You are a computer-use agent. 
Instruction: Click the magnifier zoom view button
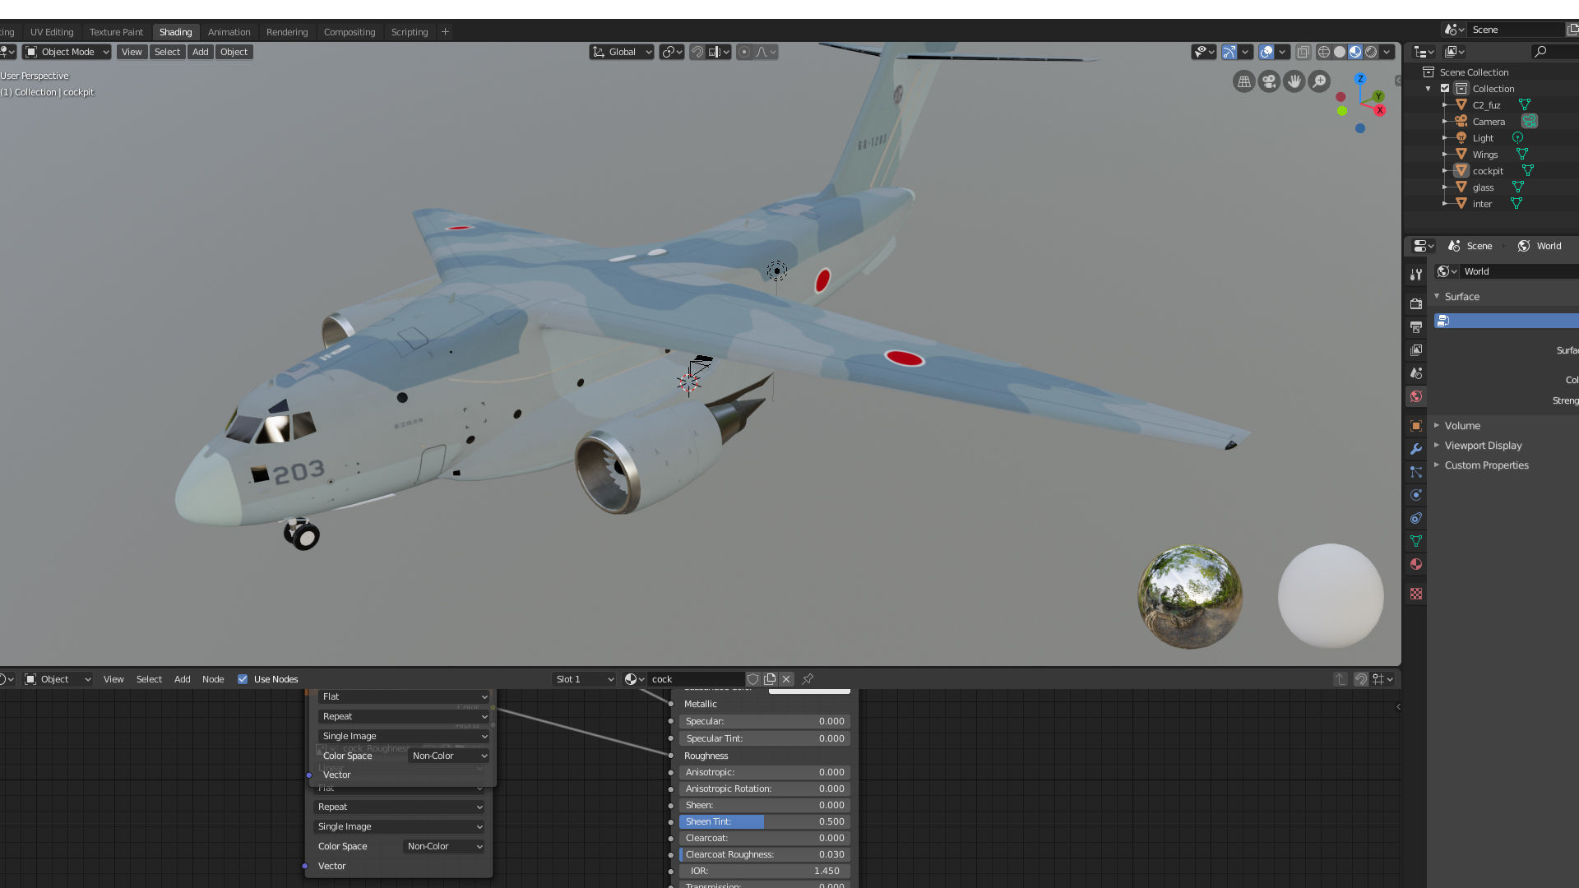(x=1319, y=81)
